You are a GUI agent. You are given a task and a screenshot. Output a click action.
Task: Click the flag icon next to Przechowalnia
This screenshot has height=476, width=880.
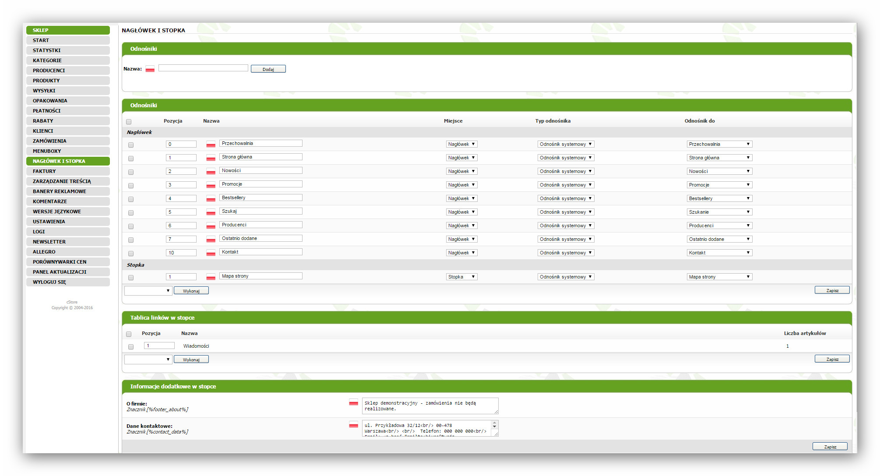211,144
